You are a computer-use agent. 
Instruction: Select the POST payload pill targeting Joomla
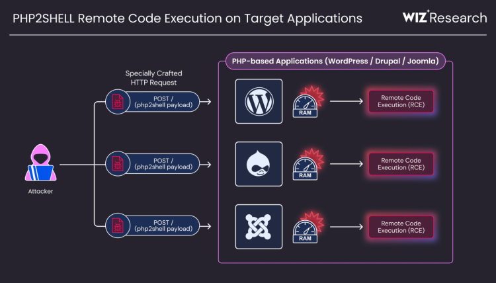pos(153,225)
